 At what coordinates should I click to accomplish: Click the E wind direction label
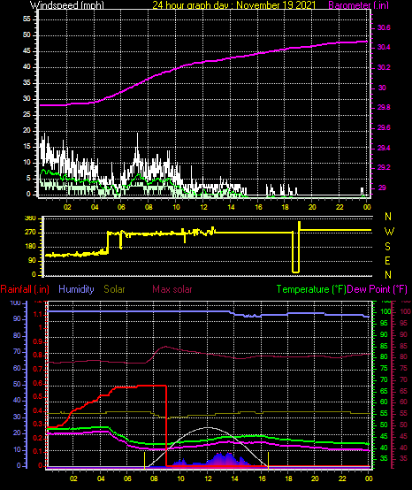pyautogui.click(x=387, y=261)
